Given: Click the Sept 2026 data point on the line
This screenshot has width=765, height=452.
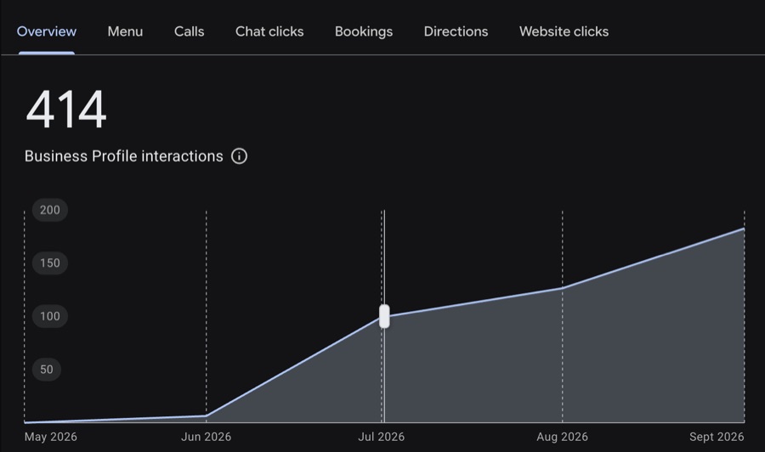Looking at the screenshot, I should pyautogui.click(x=744, y=229).
